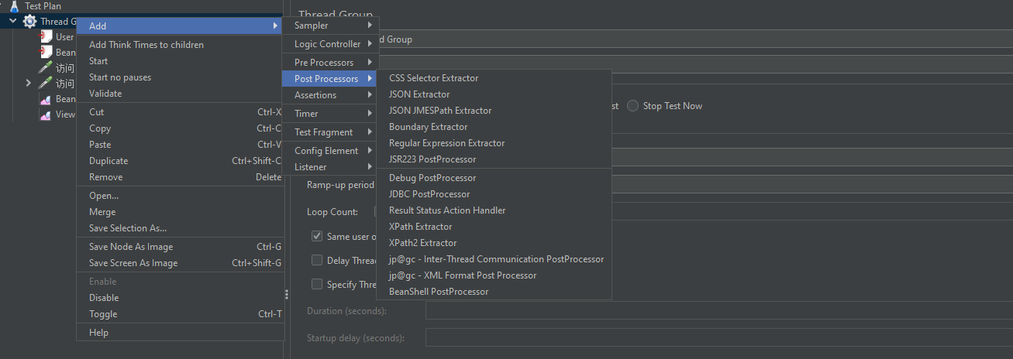This screenshot has width=1013, height=359.
Task: Select the Stop Test Now radio button
Action: click(x=633, y=106)
